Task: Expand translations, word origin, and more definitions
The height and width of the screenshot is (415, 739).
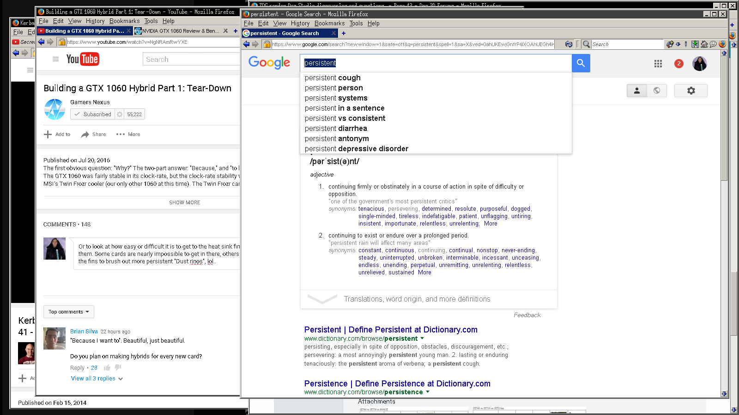Action: point(429,299)
